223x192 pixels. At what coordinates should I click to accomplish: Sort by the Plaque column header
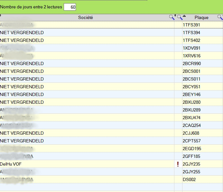pos(201,17)
